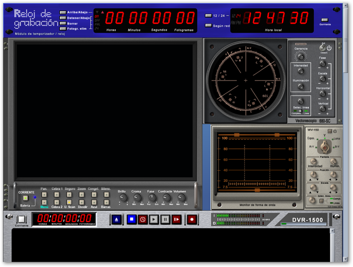Toggle the 12 / 24 hour format button
Image resolution: width=353 pixels, height=267 pixels.
coord(208,16)
